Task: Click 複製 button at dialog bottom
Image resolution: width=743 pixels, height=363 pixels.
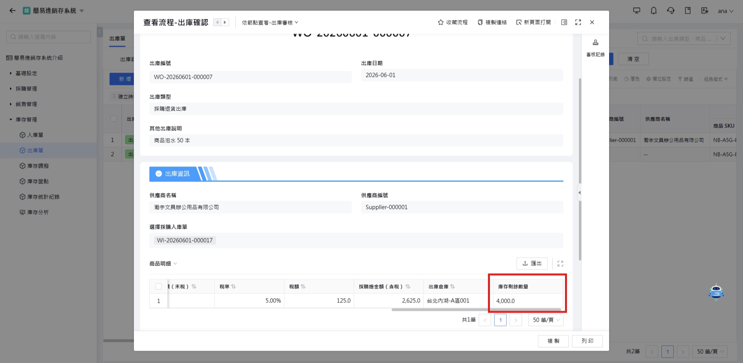Action: pyautogui.click(x=553, y=341)
